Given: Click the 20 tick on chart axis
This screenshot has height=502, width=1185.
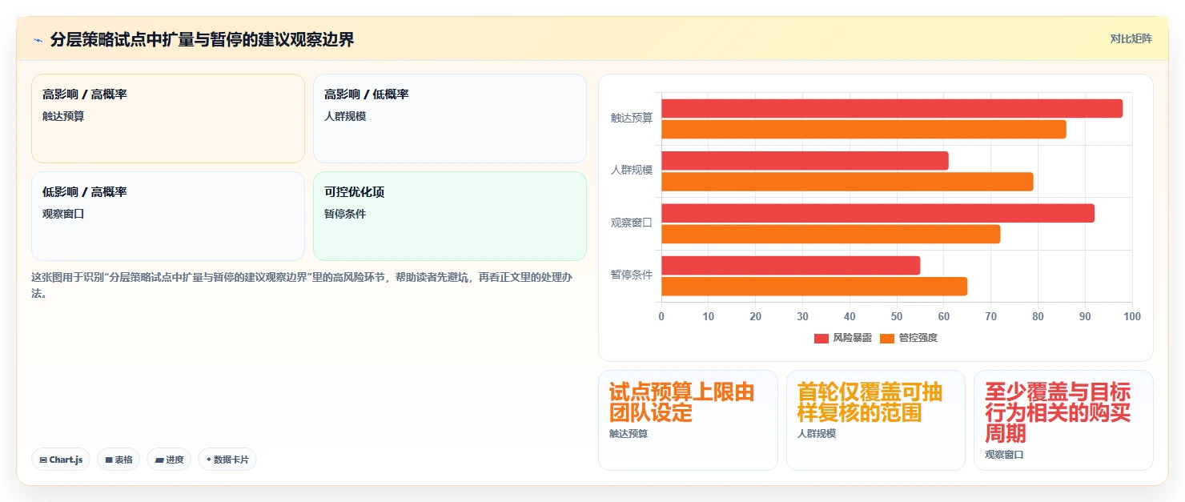Looking at the screenshot, I should click(x=756, y=316).
